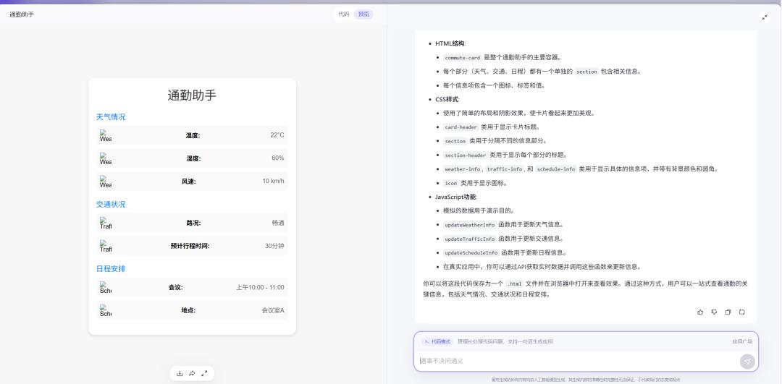Click the 日程安排 section heading
This screenshot has height=384, width=782.
111,269
